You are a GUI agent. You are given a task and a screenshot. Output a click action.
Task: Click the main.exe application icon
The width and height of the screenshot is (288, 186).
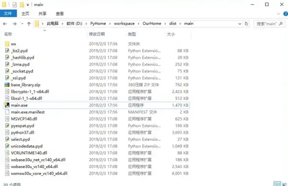tap(7, 105)
